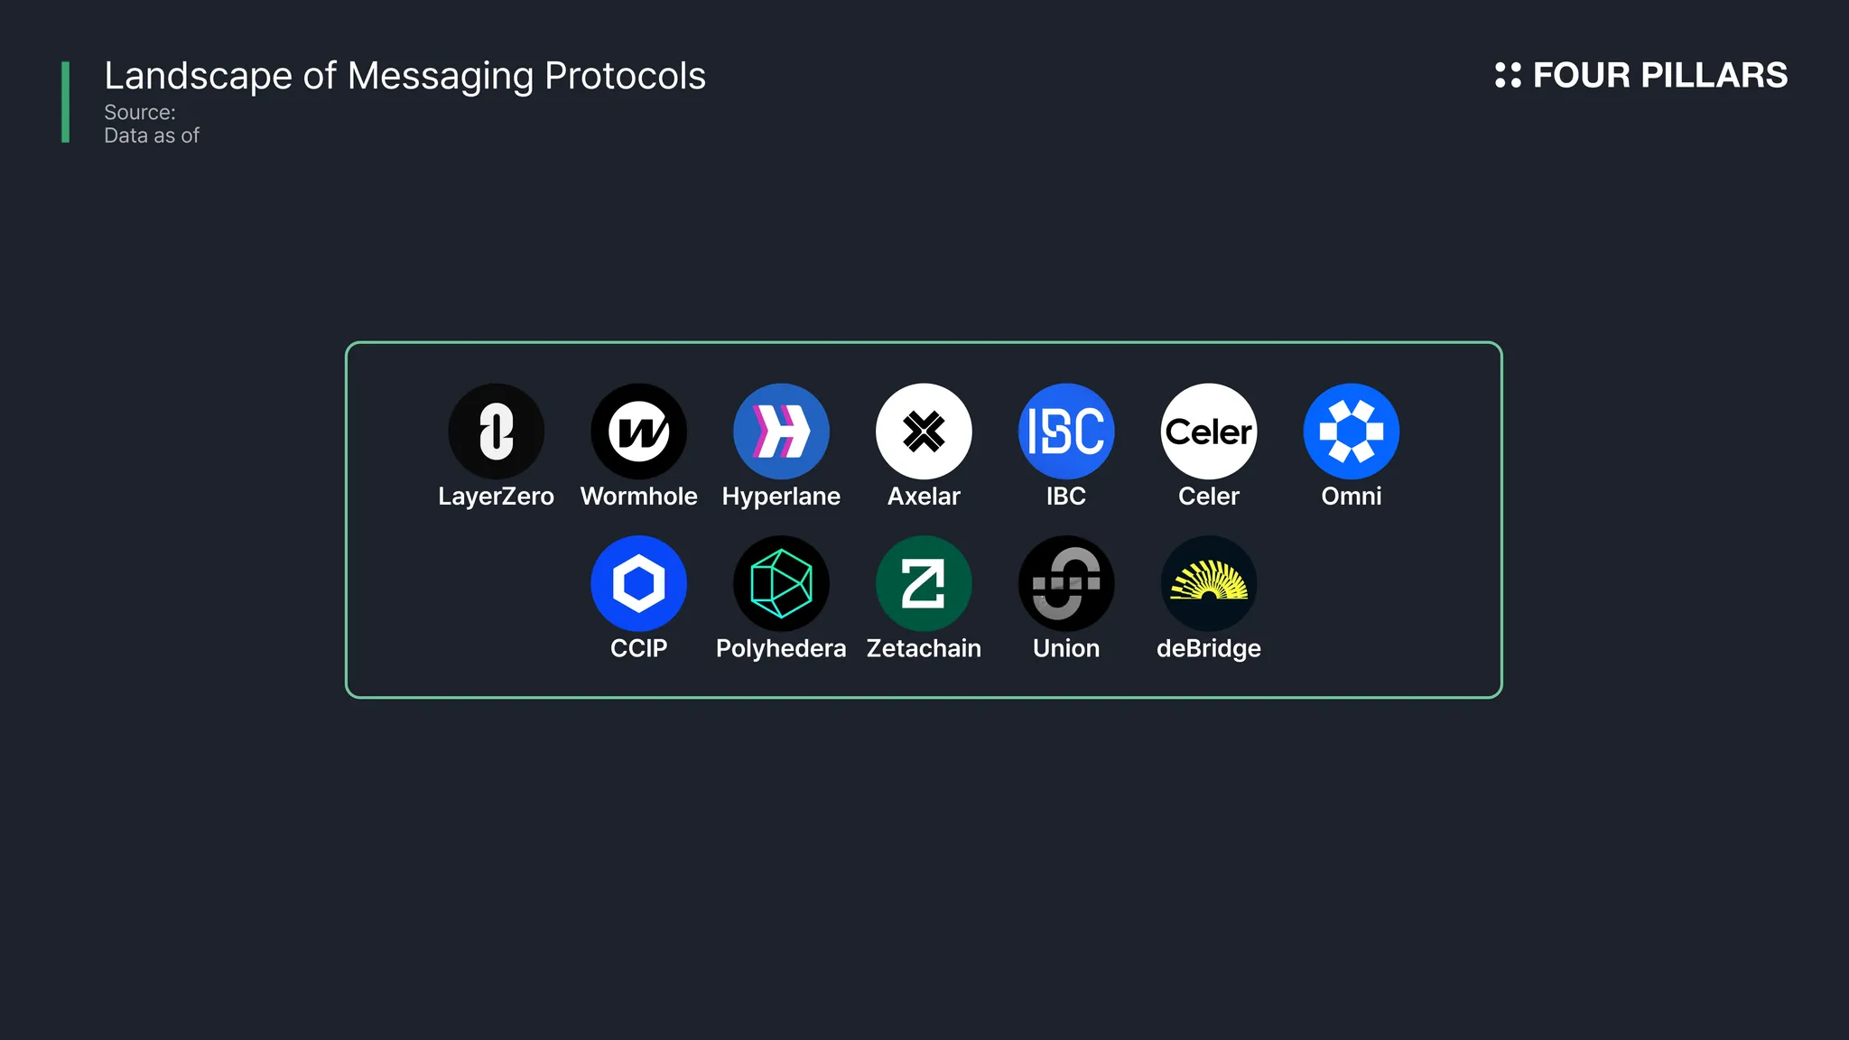
Task: Click the Hyperlane logo icon
Action: 781,432
